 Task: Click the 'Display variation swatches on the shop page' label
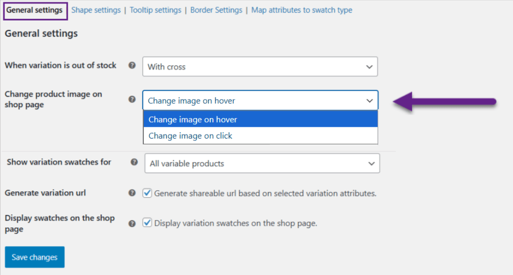(x=236, y=223)
